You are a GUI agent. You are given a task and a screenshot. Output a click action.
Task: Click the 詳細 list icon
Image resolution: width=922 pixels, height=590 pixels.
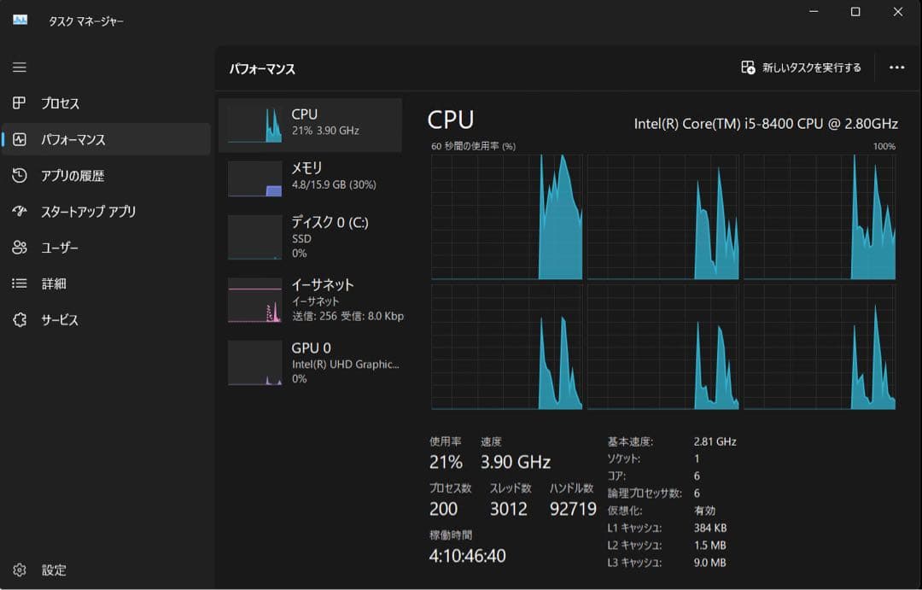click(20, 283)
